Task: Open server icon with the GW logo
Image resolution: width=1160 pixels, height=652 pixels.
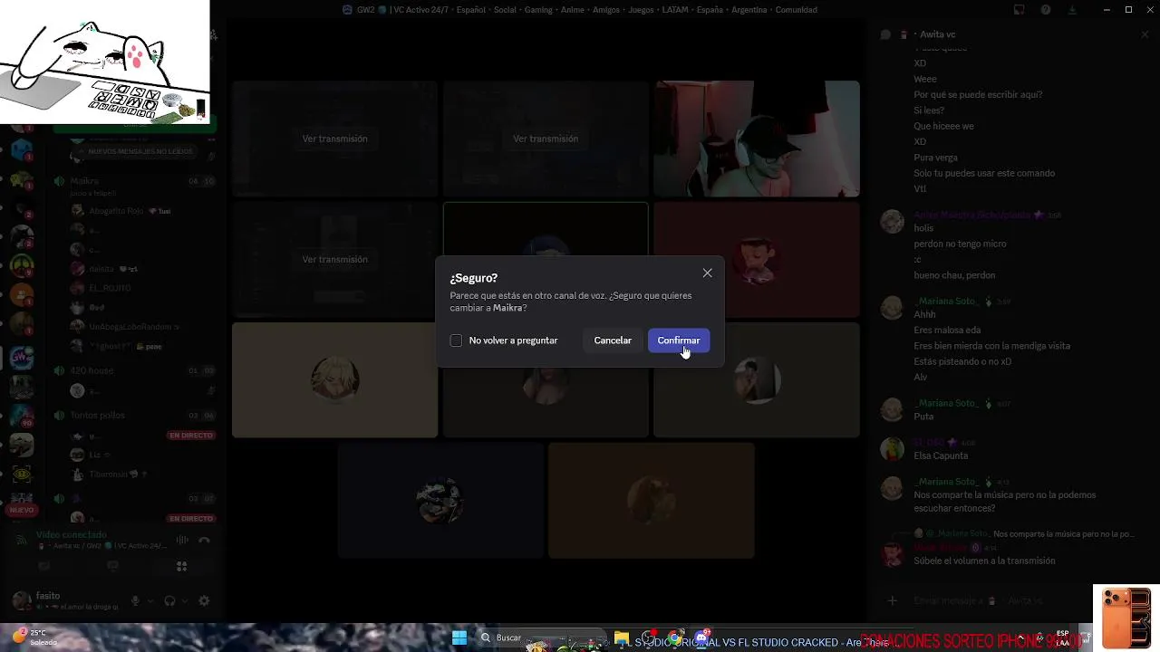Action: (x=22, y=358)
